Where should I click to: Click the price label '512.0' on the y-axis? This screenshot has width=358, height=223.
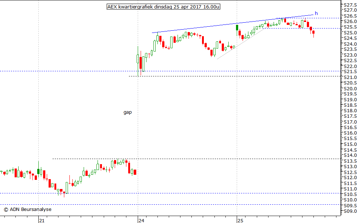[350, 178]
